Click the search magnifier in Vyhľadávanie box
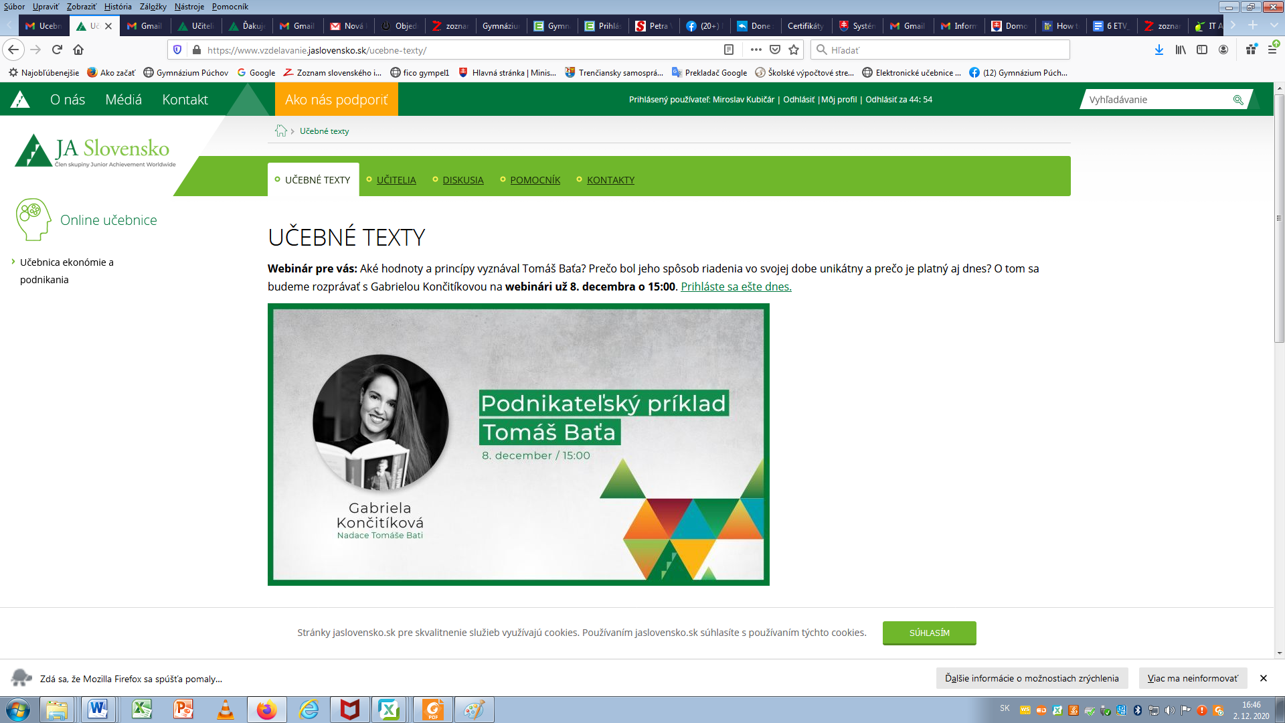Image resolution: width=1285 pixels, height=723 pixels. [1238, 100]
